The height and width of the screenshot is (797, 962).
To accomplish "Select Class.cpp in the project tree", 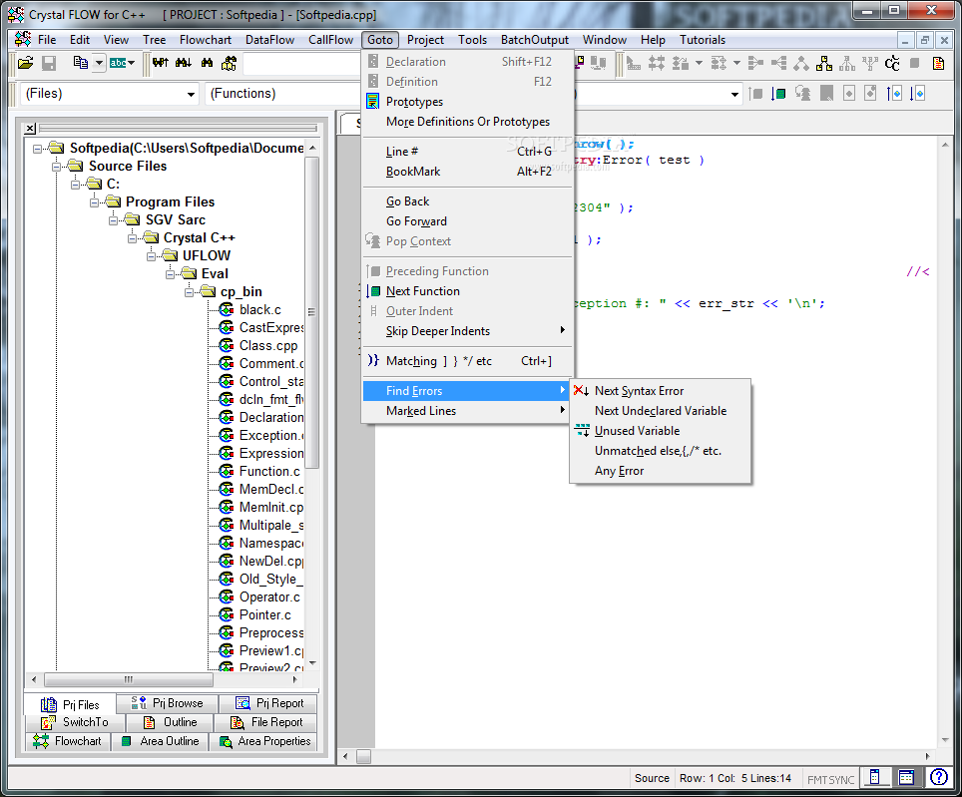I will pyautogui.click(x=268, y=346).
